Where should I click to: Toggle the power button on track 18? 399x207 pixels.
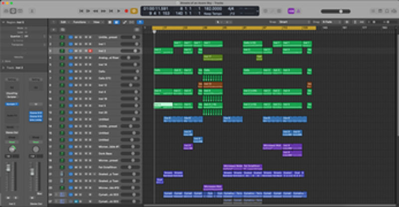pyautogui.click(x=70, y=154)
